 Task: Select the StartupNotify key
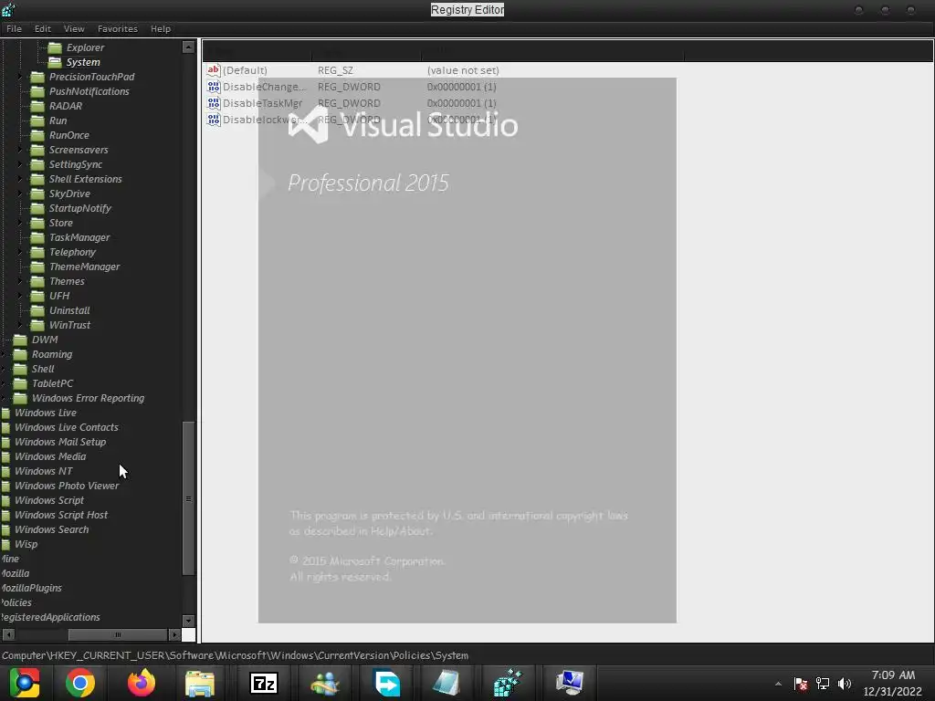click(x=80, y=208)
